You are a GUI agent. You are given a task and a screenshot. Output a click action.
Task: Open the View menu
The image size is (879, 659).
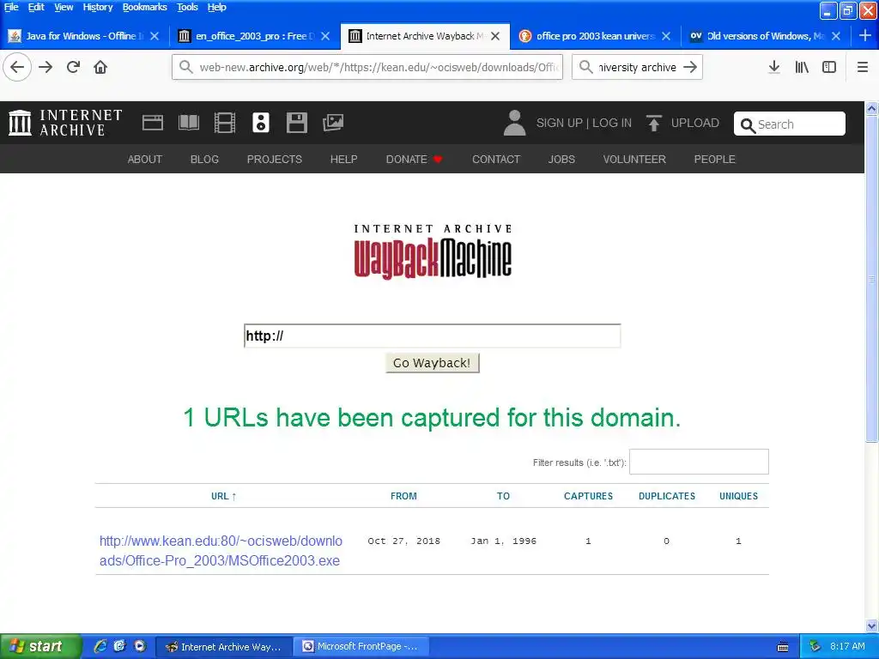coord(64,7)
